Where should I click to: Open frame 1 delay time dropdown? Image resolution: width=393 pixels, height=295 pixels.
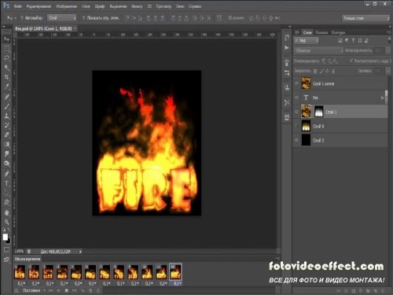(21, 283)
